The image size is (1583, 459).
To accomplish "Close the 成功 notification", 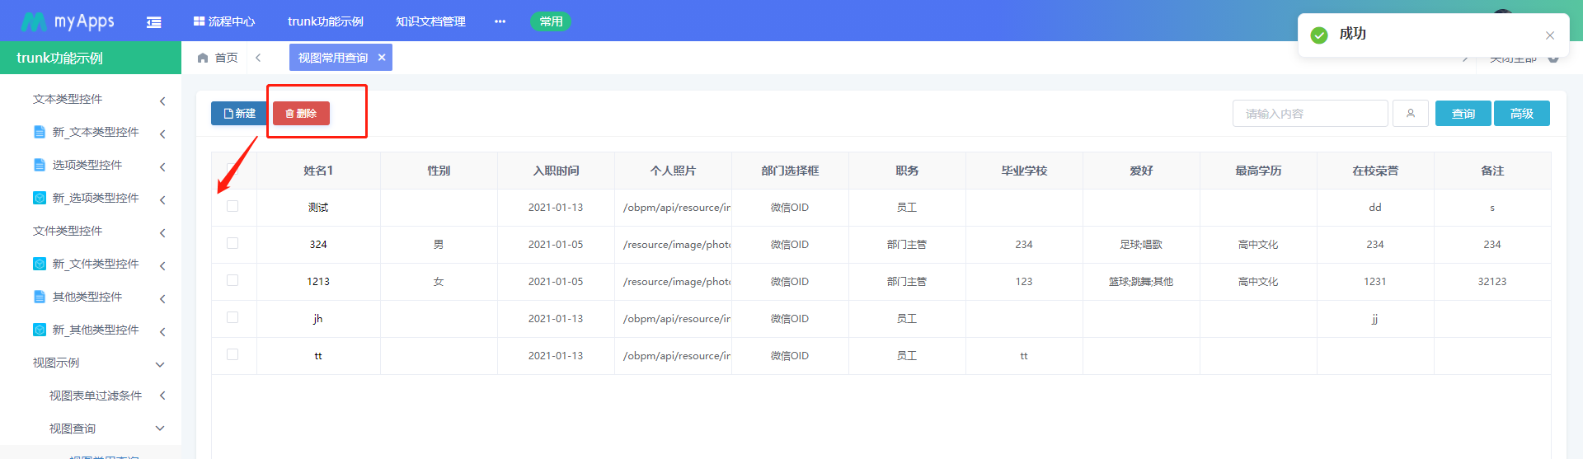I will click(1550, 35).
